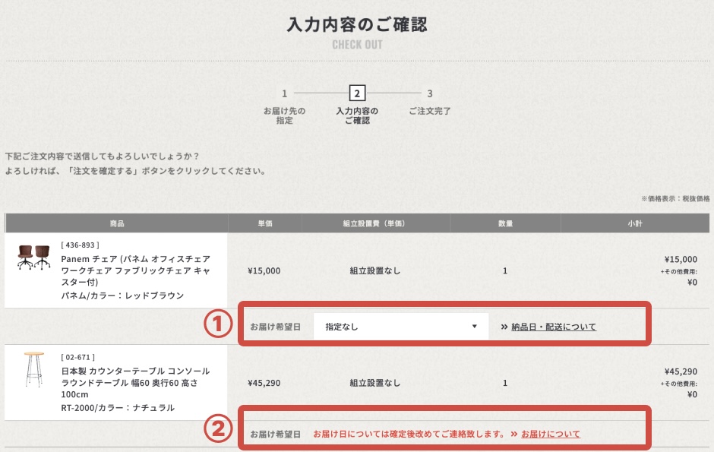Open the お届け希望日 delivery date dropdown
Screen dimensions: 714x452
click(400, 326)
